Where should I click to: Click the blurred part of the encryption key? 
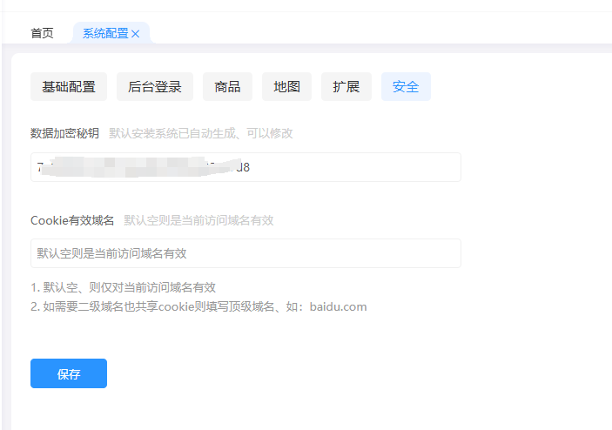[x=139, y=166]
